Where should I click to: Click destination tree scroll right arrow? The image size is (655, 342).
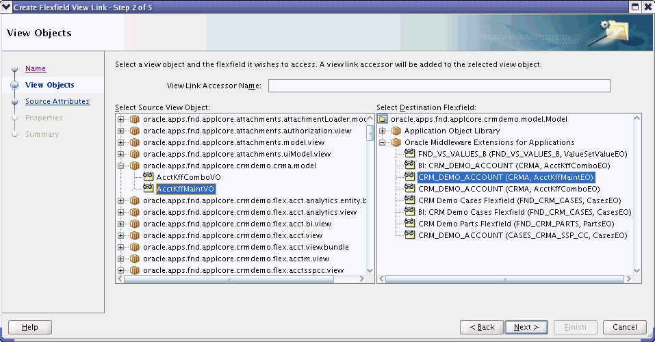(x=629, y=279)
